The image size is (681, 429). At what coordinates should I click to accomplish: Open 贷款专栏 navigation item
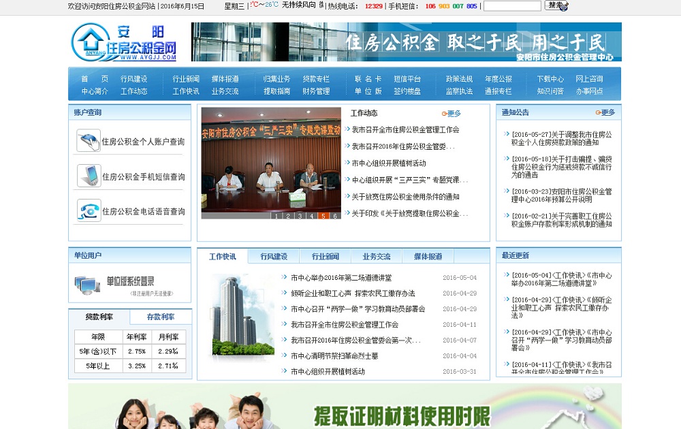pos(316,79)
